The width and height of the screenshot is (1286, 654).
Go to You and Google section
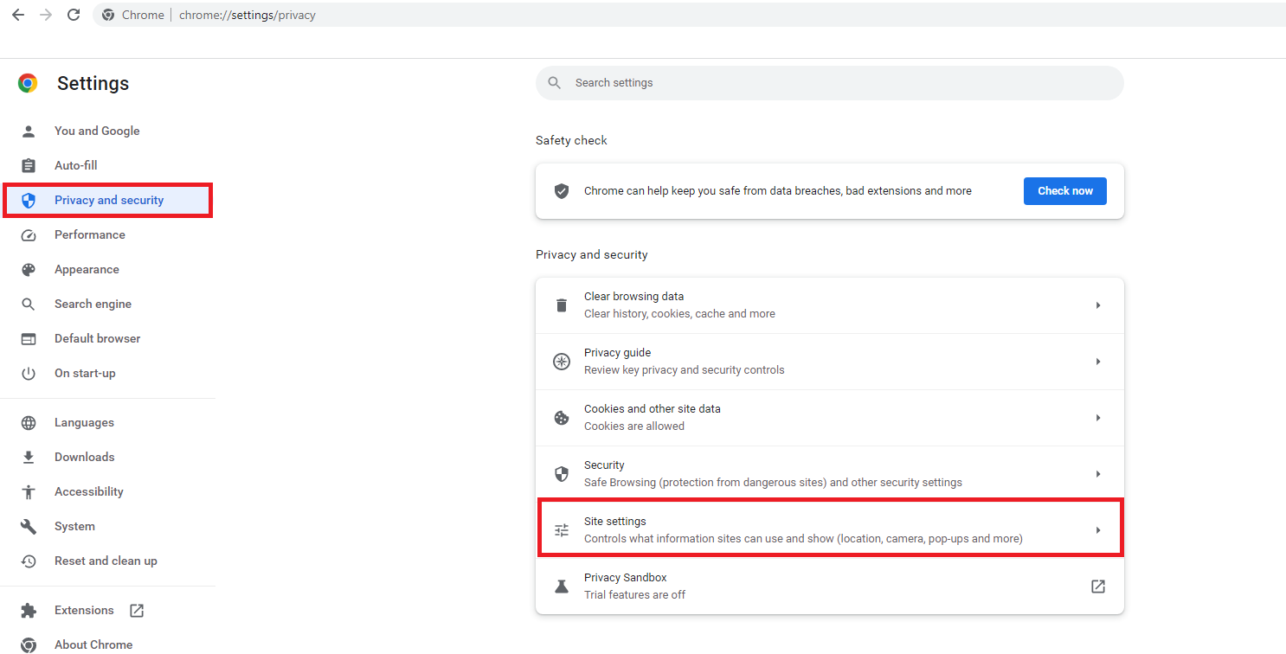coord(97,131)
